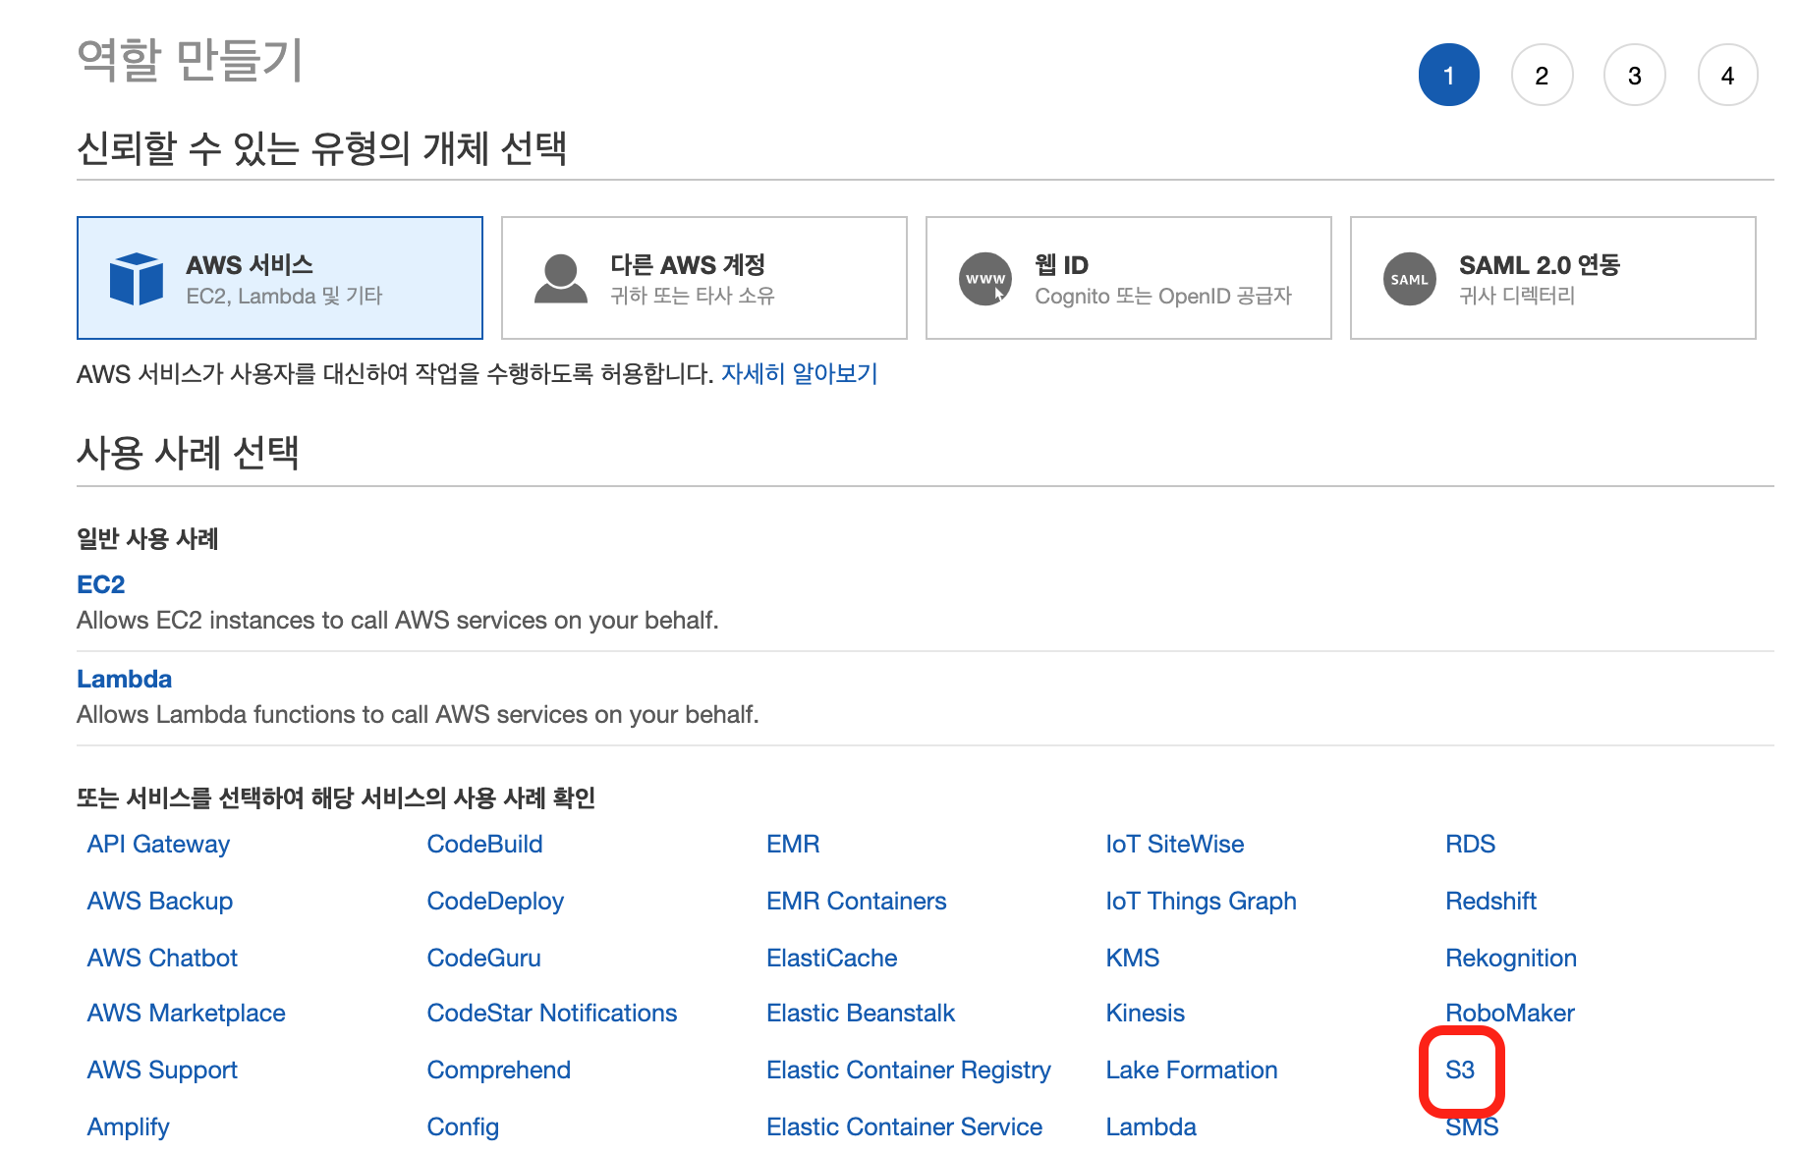Image resolution: width=1798 pixels, height=1153 pixels.
Task: Select API Gateway service
Action: tap(158, 844)
